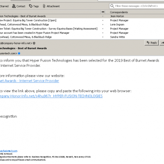Click the read dot on the Jean Horton row
164x164 pixels.
click(x=103, y=16)
